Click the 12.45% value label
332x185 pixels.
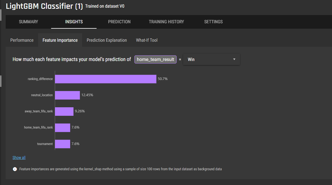pos(87,95)
